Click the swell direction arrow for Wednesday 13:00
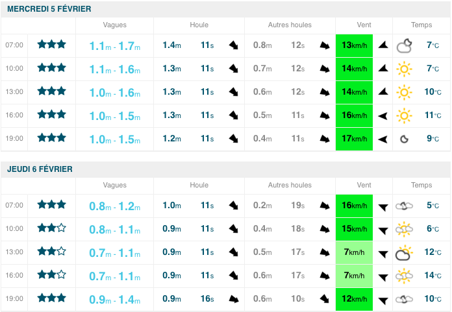452x312 pixels. point(233,92)
